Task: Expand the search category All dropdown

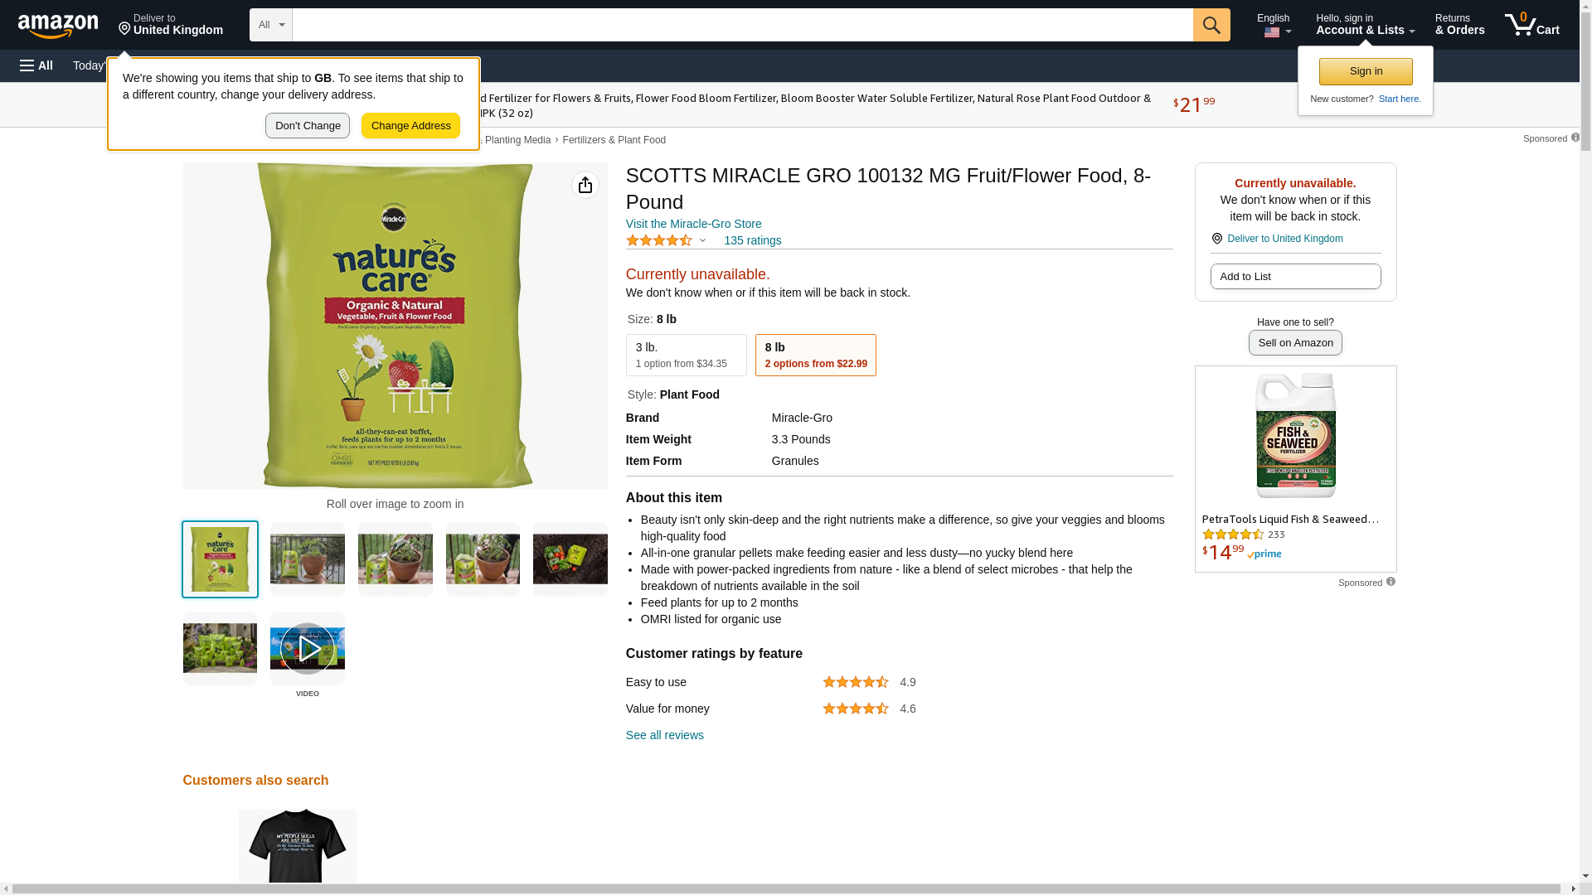Action: click(271, 25)
